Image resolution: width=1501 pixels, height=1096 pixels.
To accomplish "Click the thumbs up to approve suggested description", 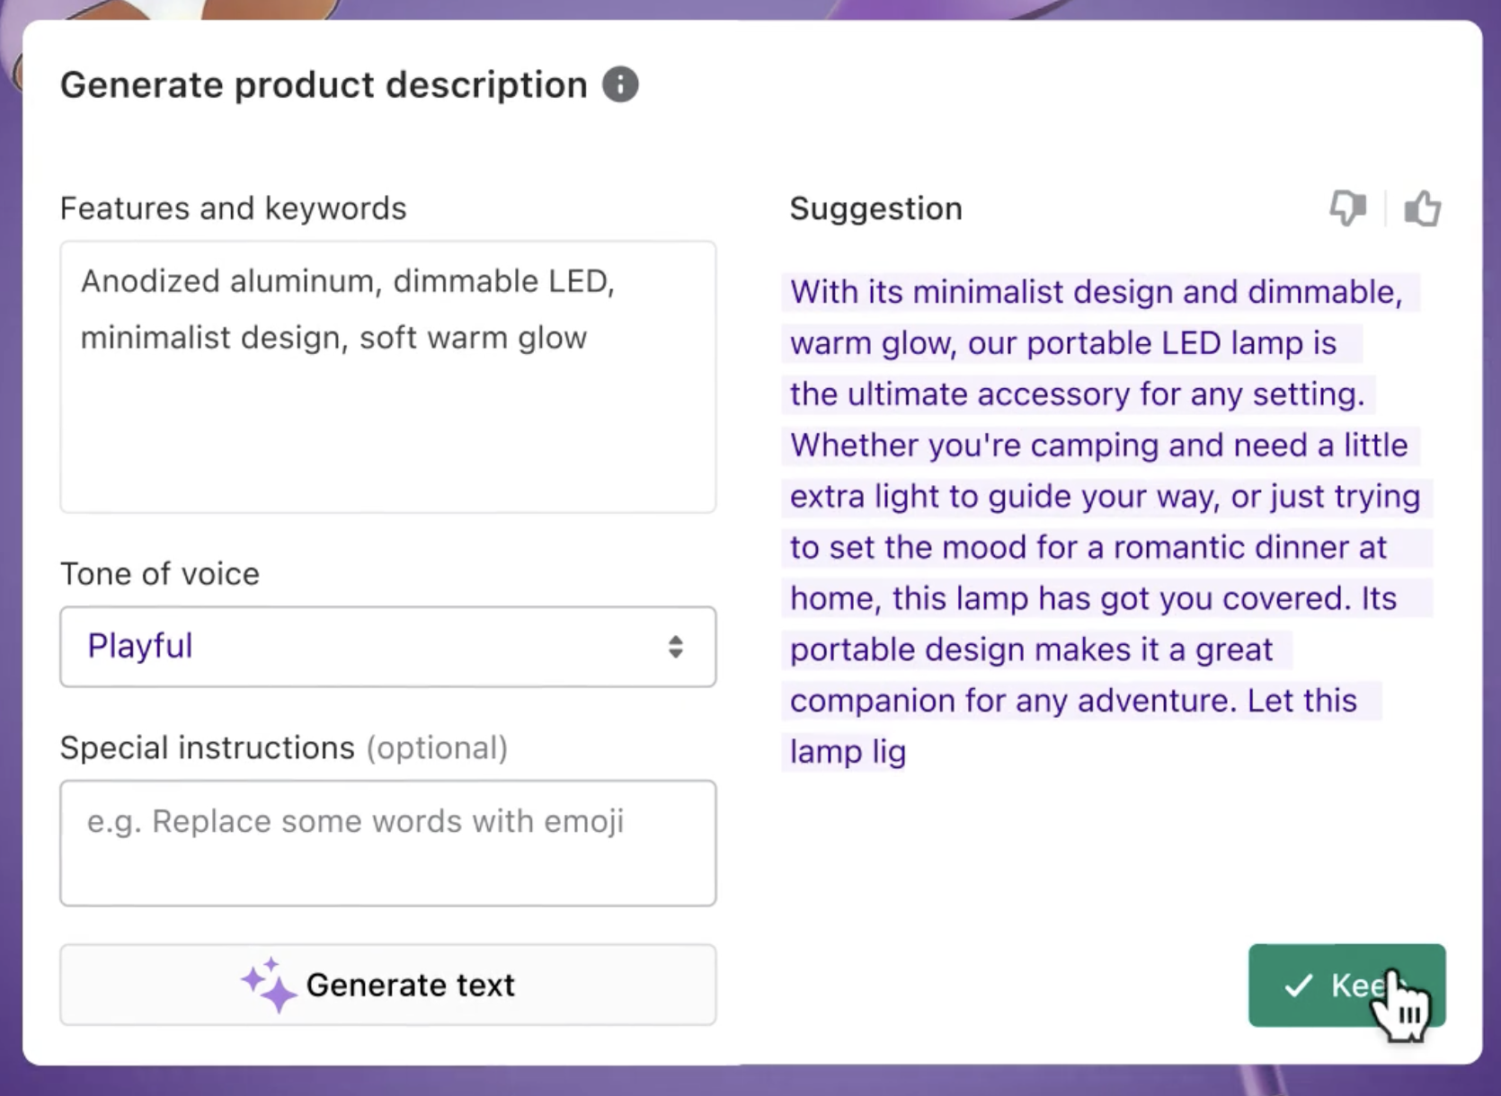I will click(1423, 208).
